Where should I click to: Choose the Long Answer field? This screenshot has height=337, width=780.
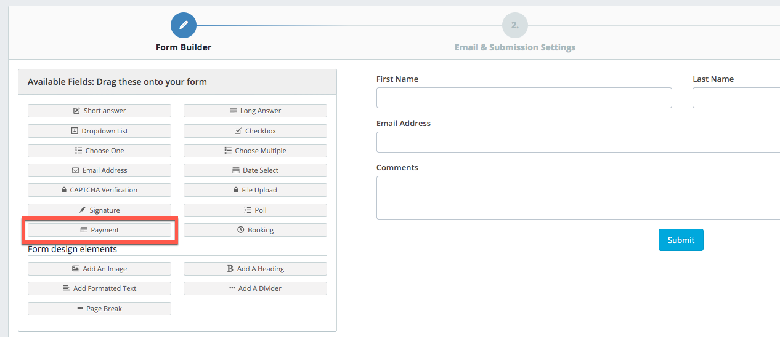[255, 111]
